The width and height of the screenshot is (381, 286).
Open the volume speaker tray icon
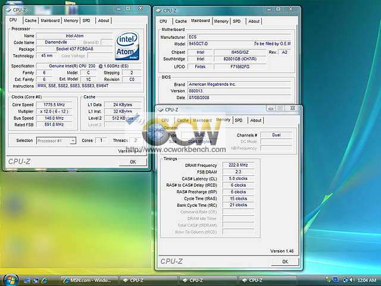352,280
